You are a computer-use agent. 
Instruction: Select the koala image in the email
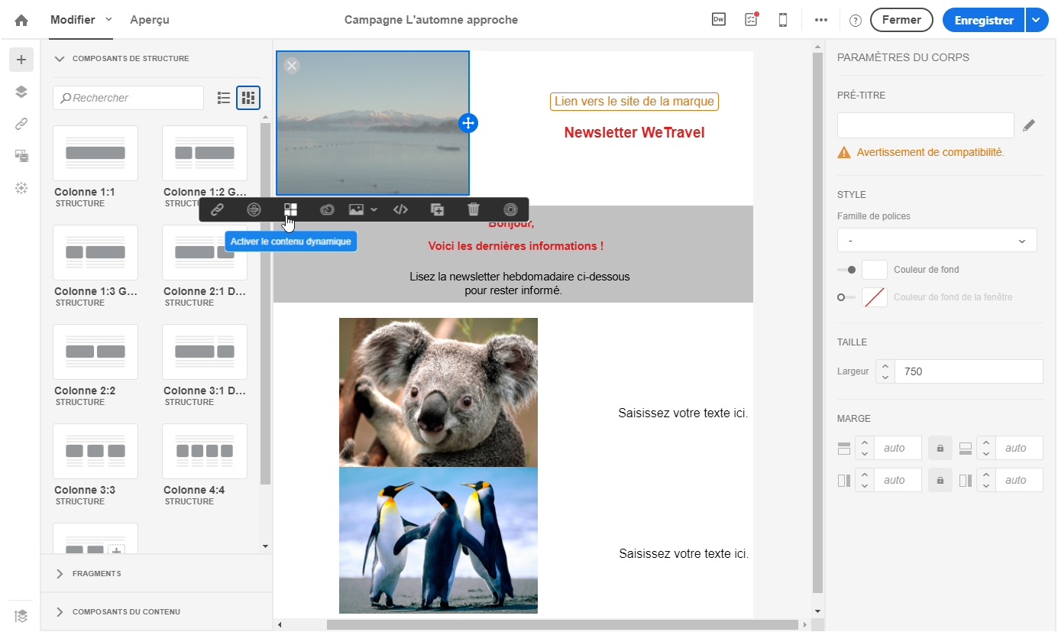coord(438,392)
